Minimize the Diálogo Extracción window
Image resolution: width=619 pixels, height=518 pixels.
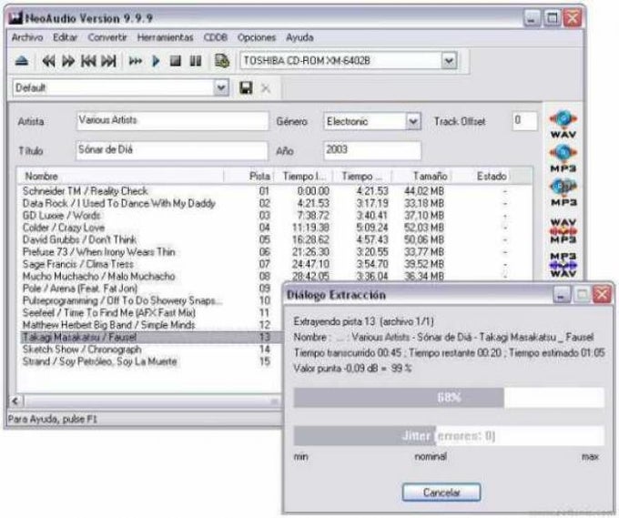(562, 294)
